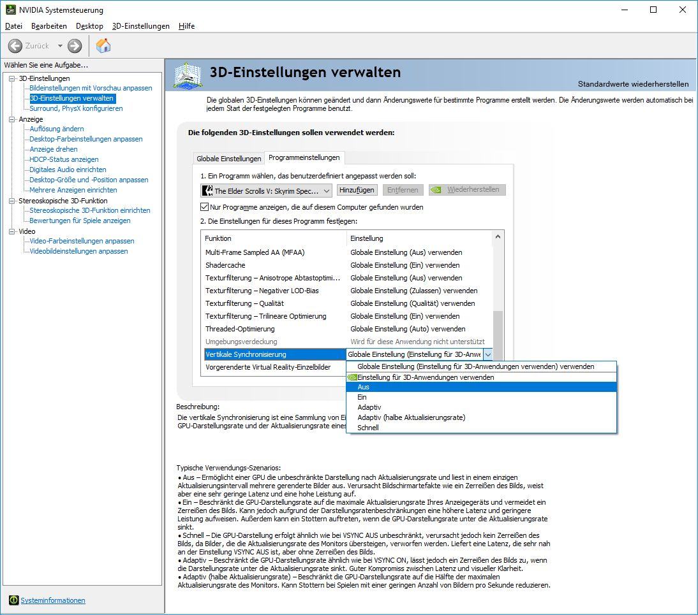Open 'Bewertungen für Spiele anzeigen'
The height and width of the screenshot is (615, 698).
(x=80, y=221)
